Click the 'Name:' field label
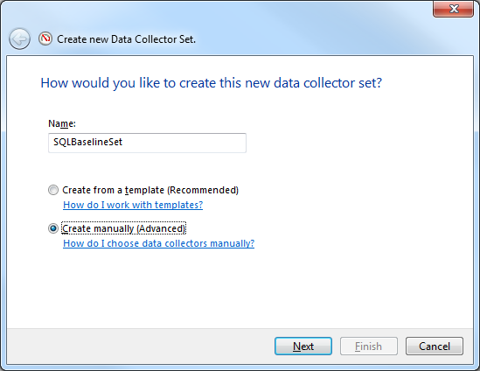 coord(62,123)
